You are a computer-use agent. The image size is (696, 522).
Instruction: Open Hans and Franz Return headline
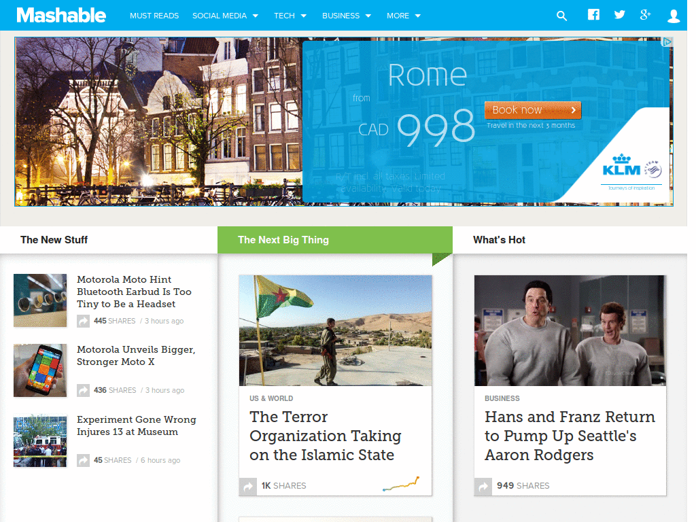point(570,436)
